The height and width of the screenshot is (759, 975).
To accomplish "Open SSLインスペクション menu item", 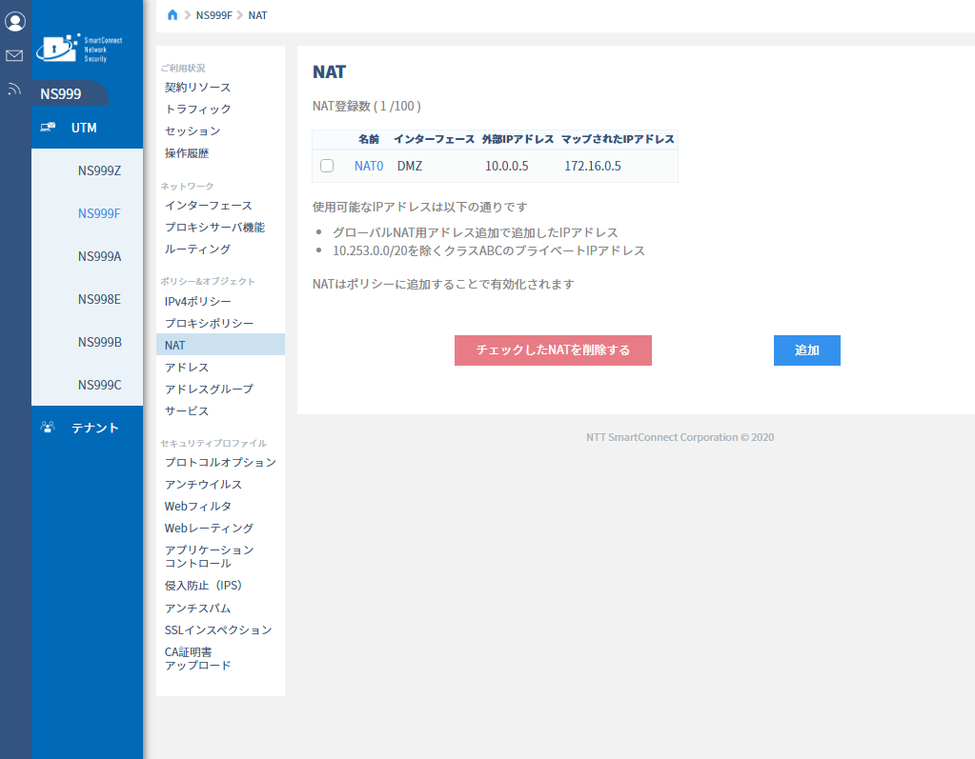I will (218, 629).
